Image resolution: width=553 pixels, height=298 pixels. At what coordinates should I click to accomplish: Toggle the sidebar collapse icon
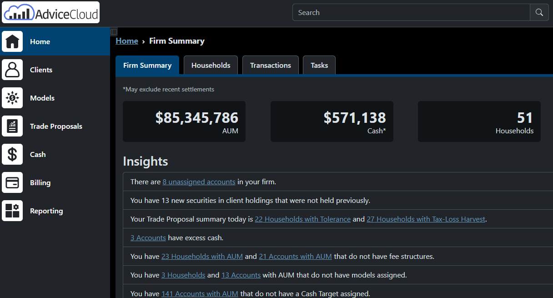114,32
